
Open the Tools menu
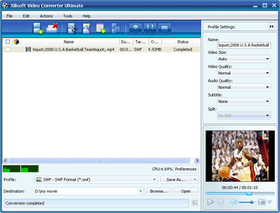(68, 16)
